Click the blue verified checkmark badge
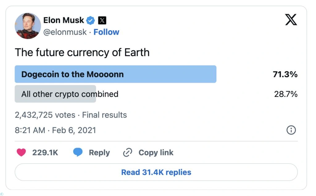 coord(90,21)
